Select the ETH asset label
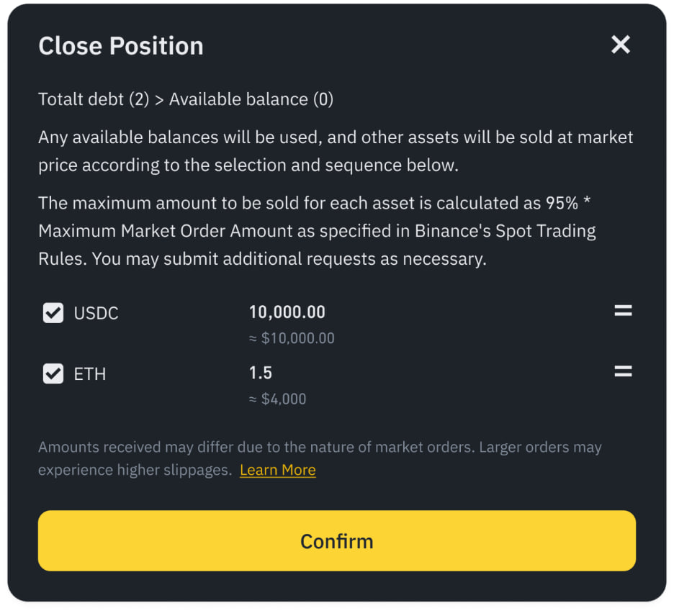The width and height of the screenshot is (674, 613). point(89,373)
